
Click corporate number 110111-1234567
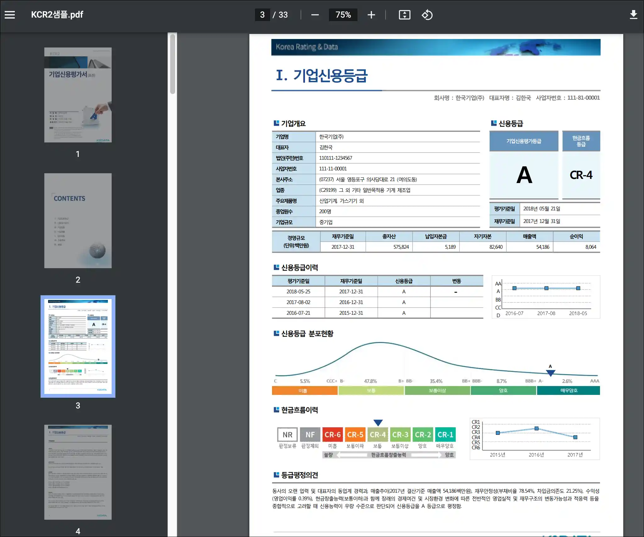tap(336, 158)
